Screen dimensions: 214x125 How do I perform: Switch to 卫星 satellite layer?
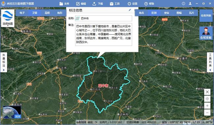tap(35, 13)
